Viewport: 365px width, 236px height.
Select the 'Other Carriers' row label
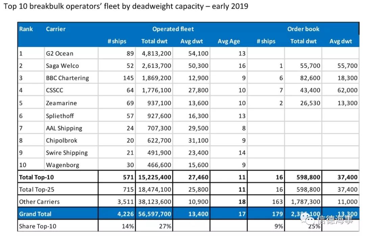(x=39, y=202)
